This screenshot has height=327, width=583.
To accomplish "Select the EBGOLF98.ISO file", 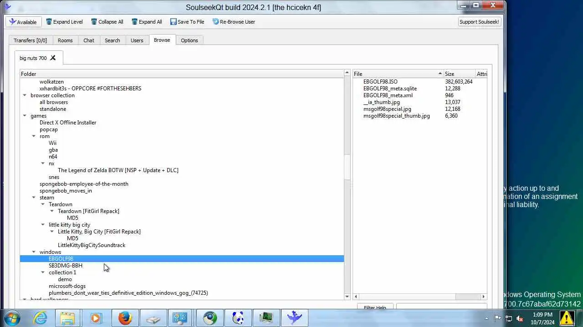I will [x=380, y=82].
